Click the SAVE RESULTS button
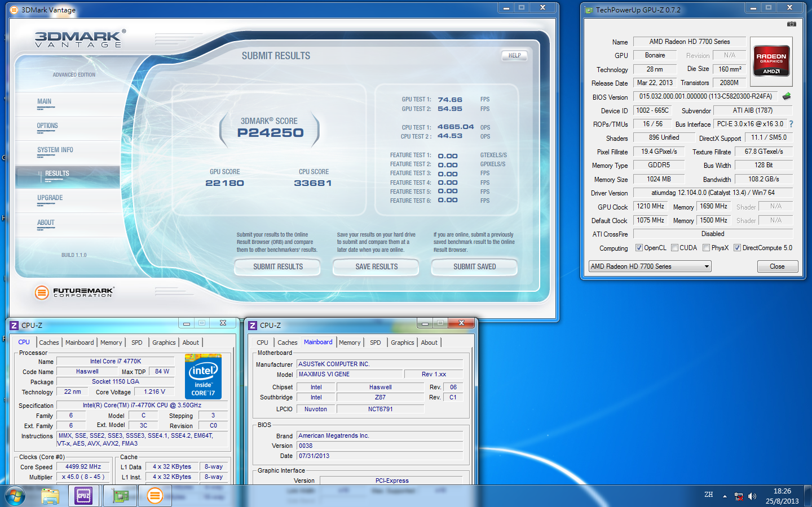The image size is (812, 507). click(376, 266)
